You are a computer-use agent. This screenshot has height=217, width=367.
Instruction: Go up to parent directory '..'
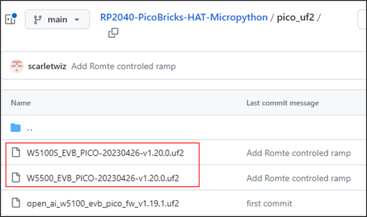29,128
